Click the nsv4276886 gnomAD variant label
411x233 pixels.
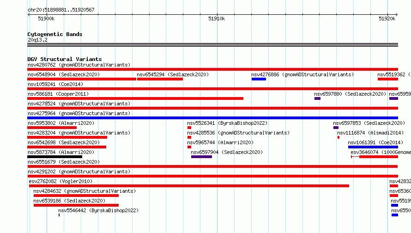[302, 74]
